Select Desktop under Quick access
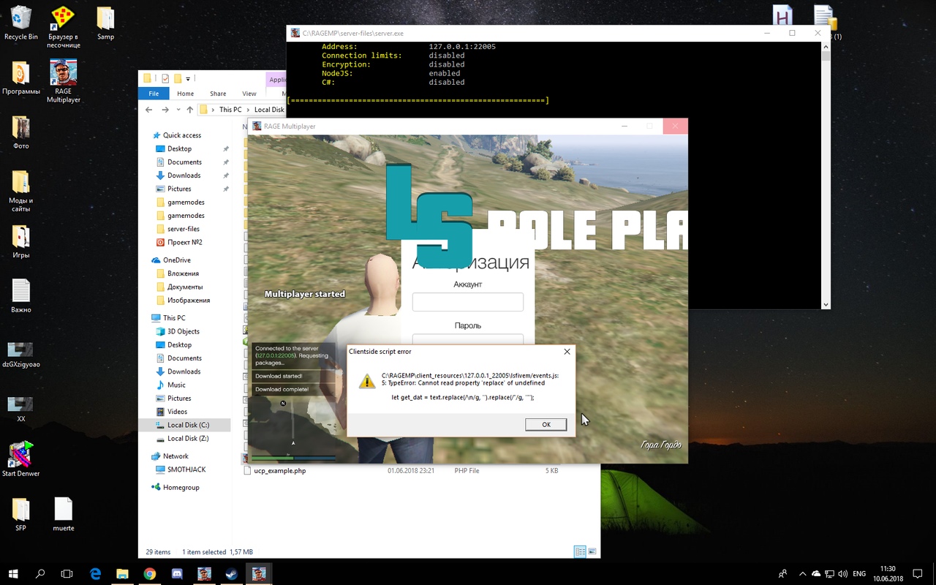This screenshot has width=936, height=585. (x=179, y=148)
